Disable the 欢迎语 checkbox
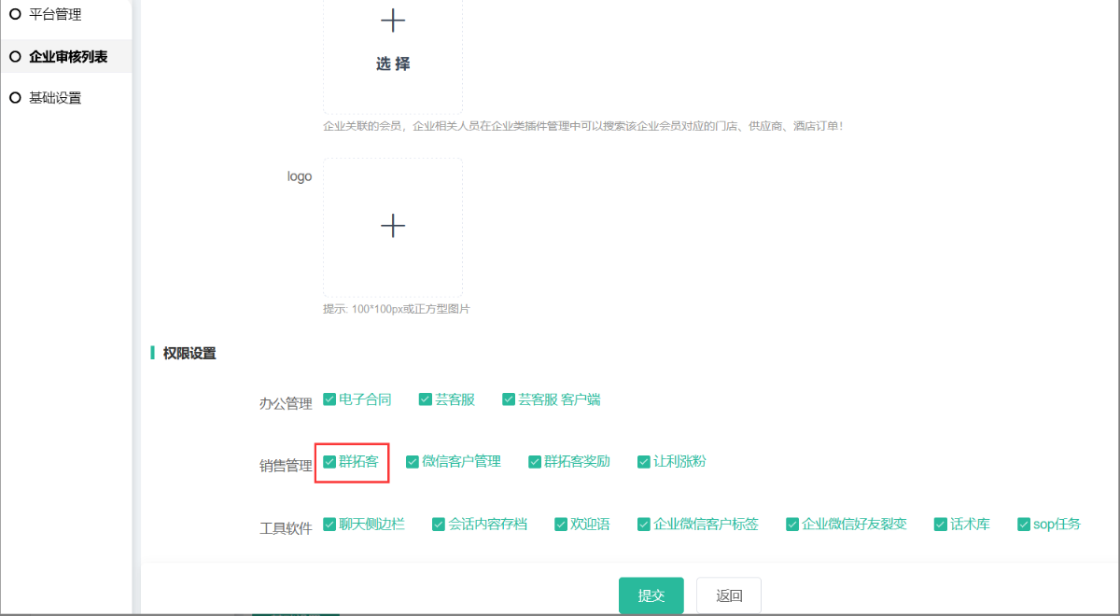Image resolution: width=1120 pixels, height=616 pixels. (x=561, y=525)
